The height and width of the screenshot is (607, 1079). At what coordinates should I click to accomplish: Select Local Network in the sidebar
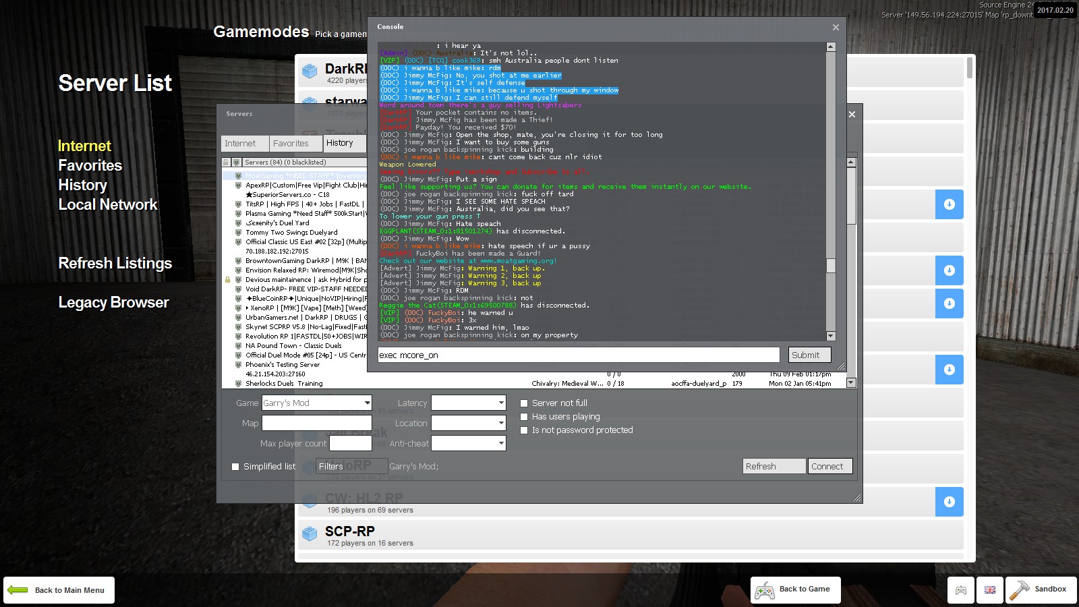click(108, 204)
